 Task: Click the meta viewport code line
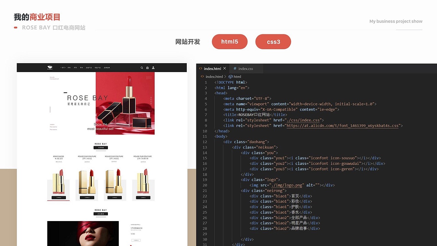pos(300,104)
